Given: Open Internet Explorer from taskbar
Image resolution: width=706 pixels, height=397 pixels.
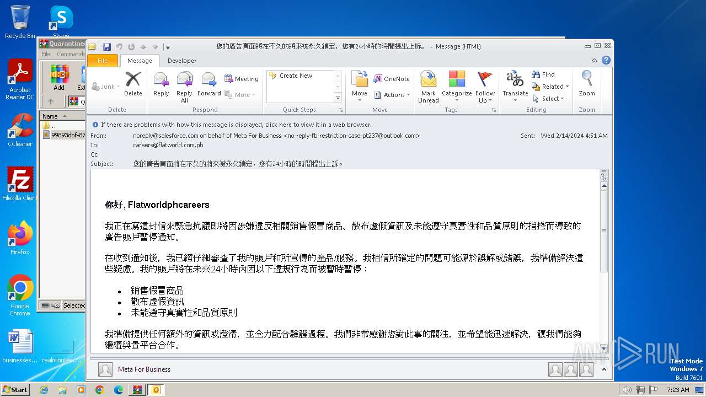Looking at the screenshot, I should [x=44, y=390].
